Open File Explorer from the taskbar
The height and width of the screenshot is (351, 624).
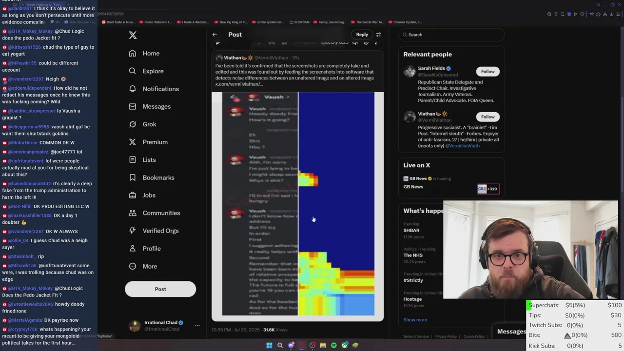323,345
